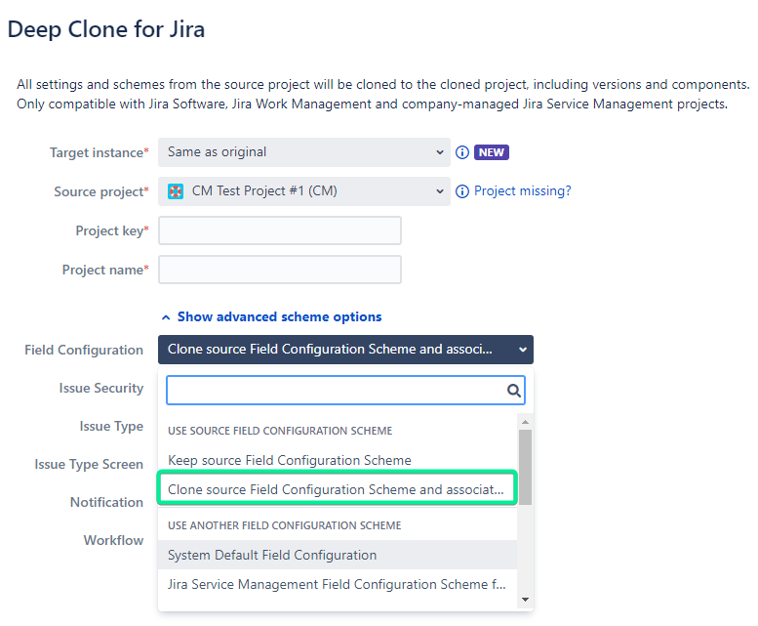The width and height of the screenshot is (758, 626).
Task: Click the dropdown list scrollbar thumb
Action: 525,468
